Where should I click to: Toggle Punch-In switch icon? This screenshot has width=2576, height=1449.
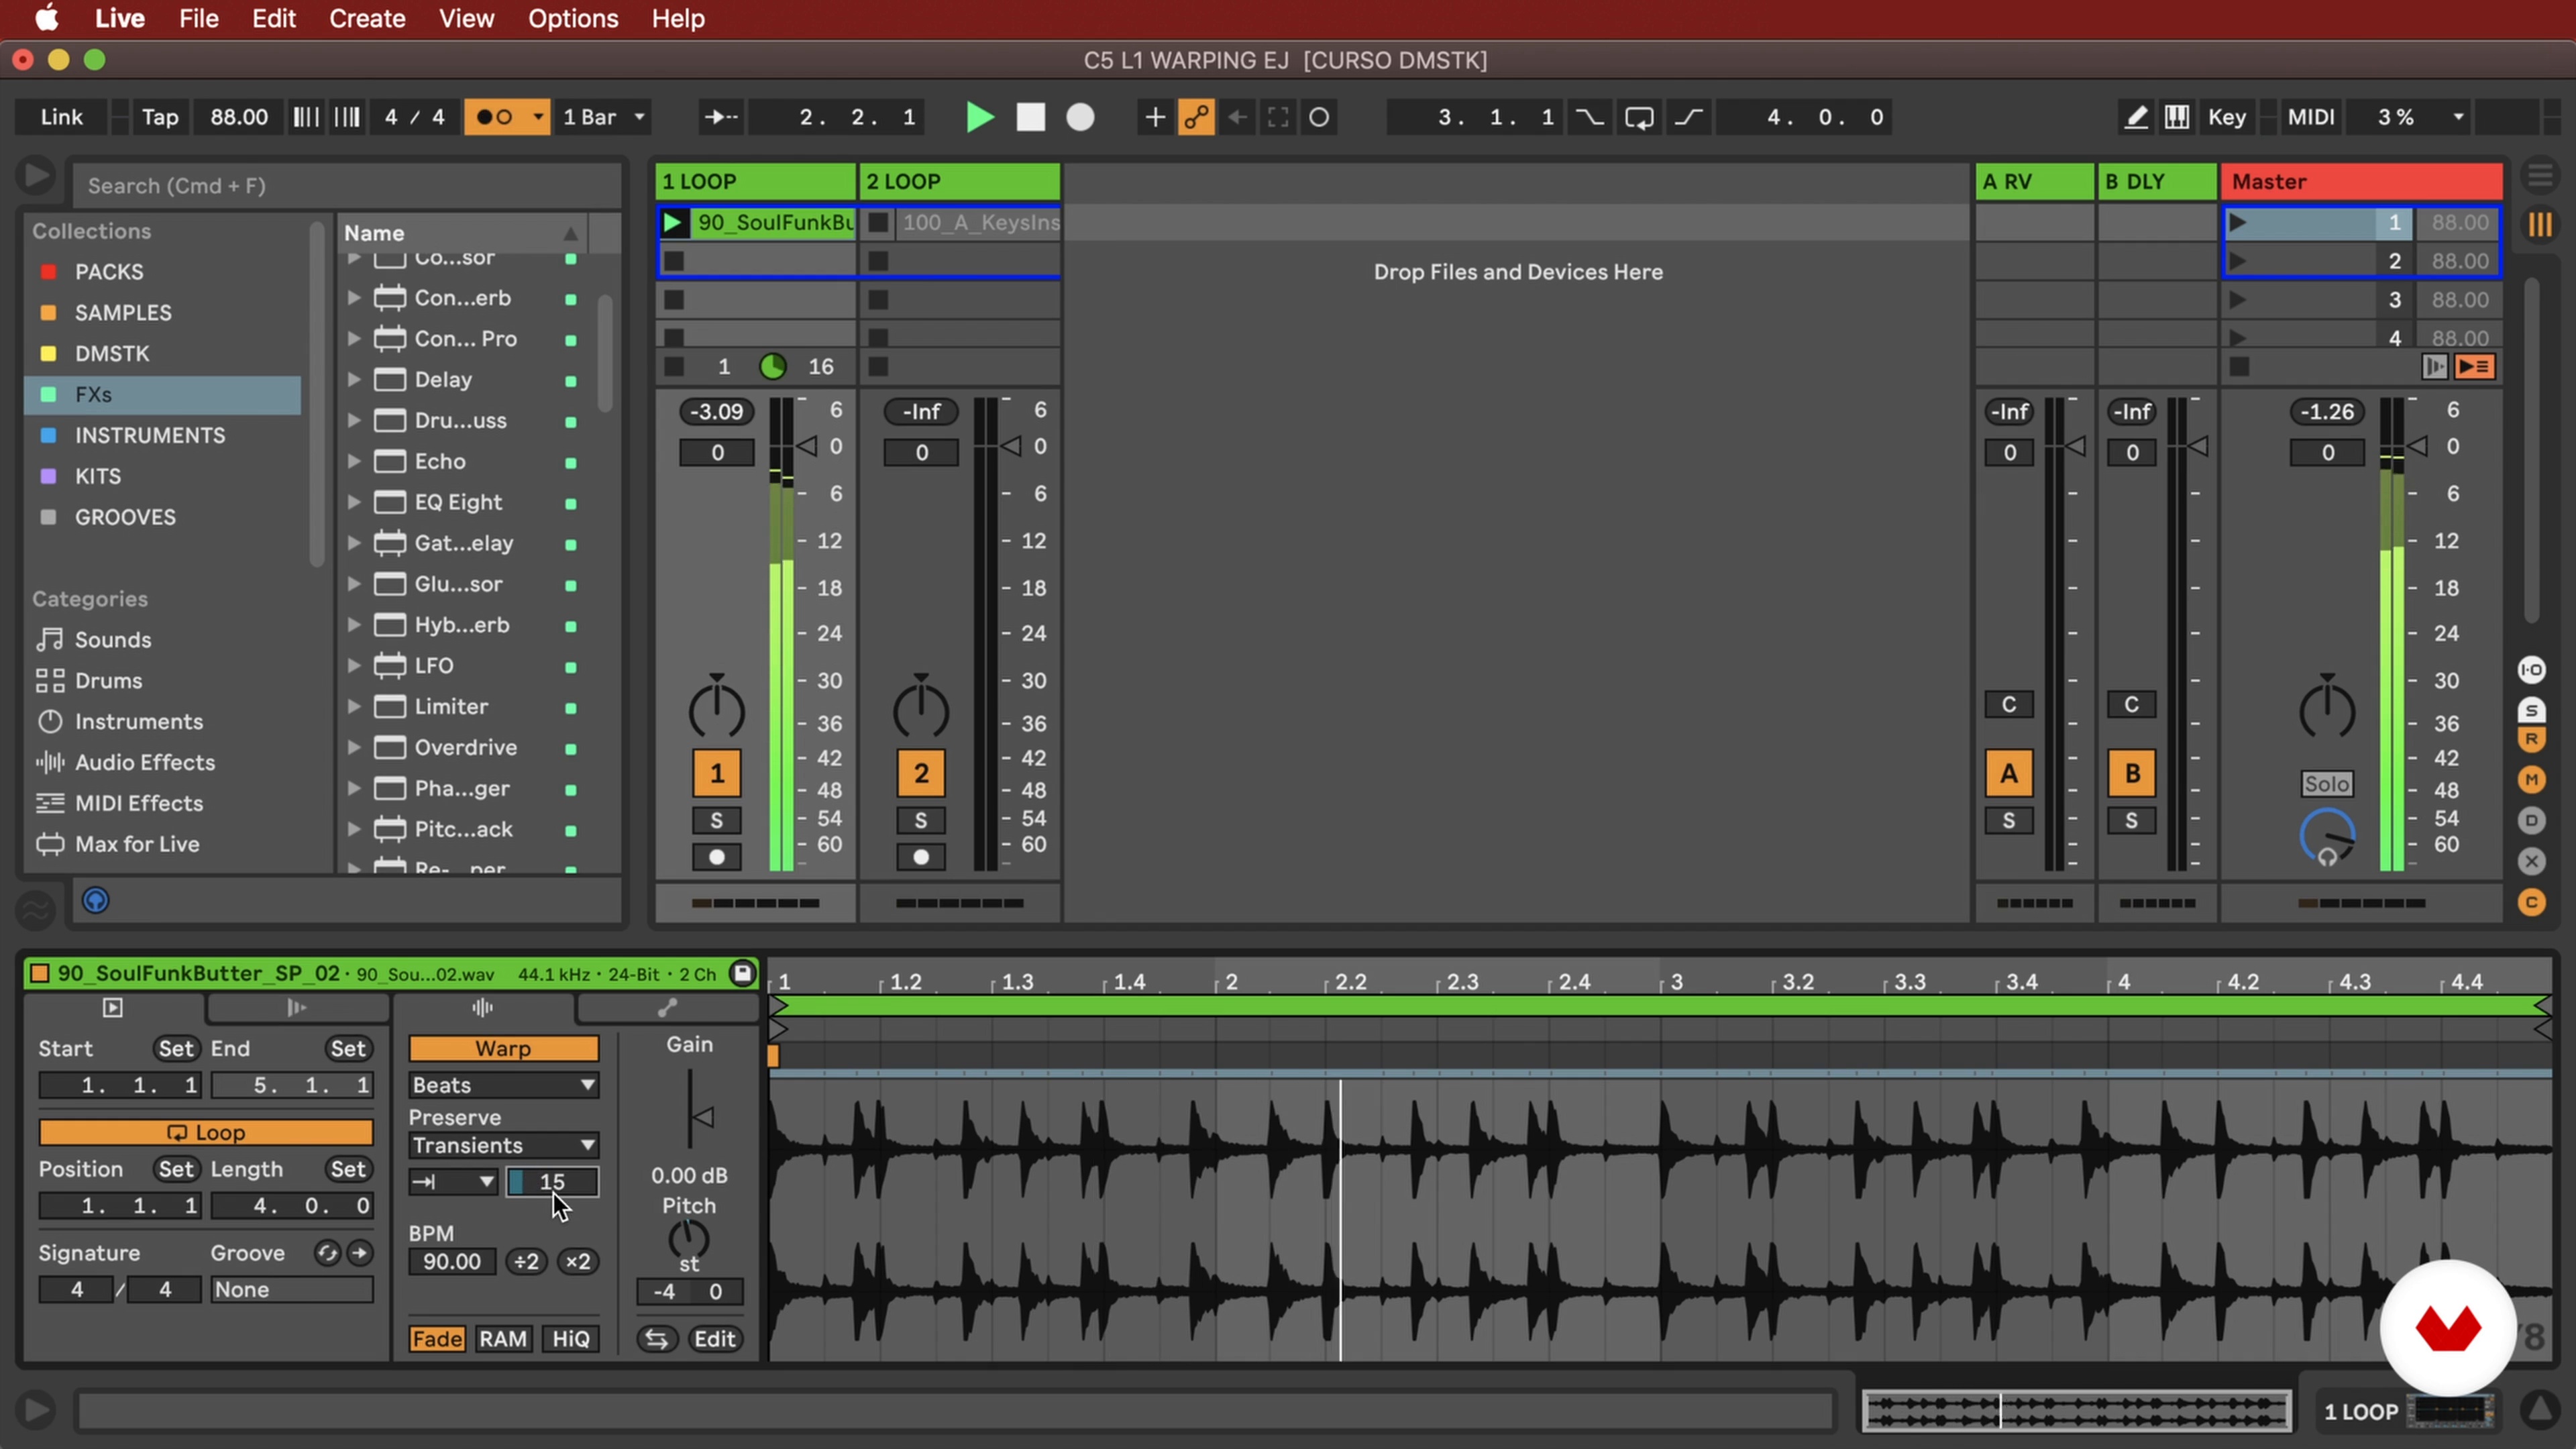pyautogui.click(x=1589, y=117)
